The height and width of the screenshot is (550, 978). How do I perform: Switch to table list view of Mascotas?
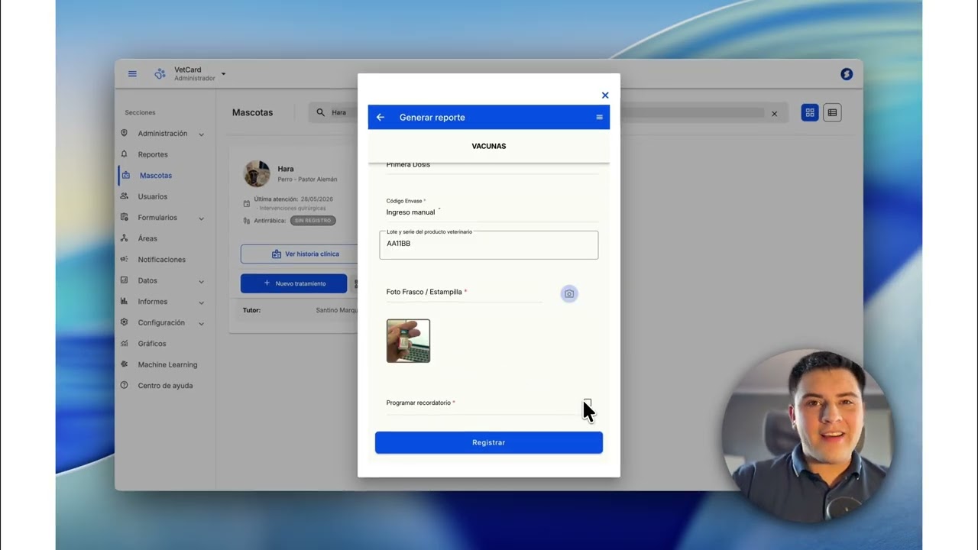(x=832, y=112)
